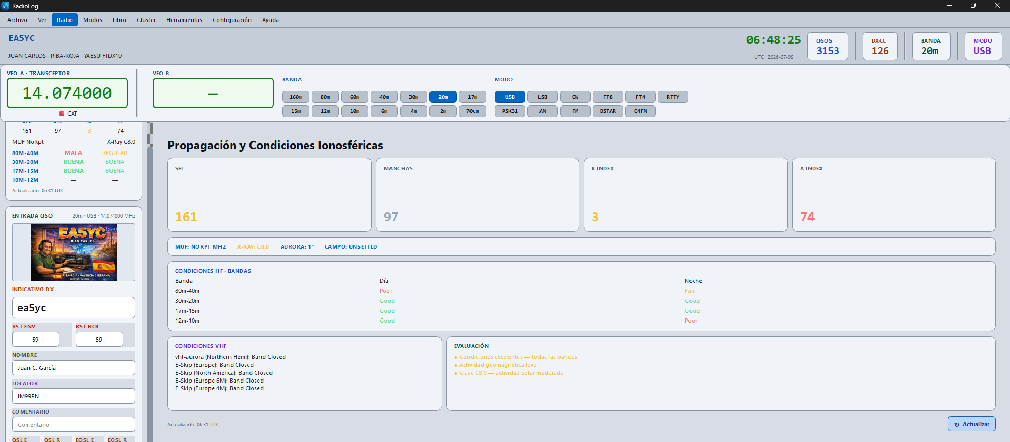1010x442 pixels.
Task: Click the Actualizar button
Action: [x=972, y=424]
